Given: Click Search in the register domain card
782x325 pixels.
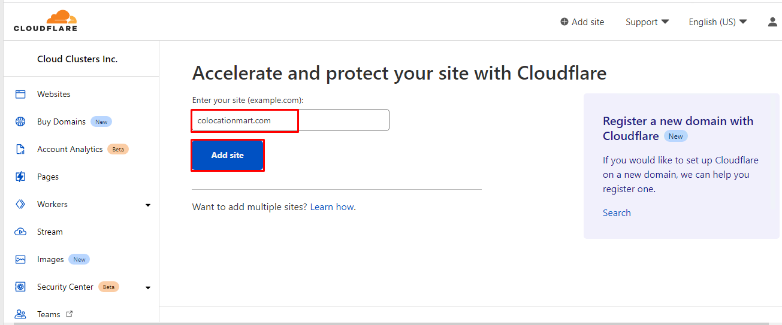Looking at the screenshot, I should 617,212.
